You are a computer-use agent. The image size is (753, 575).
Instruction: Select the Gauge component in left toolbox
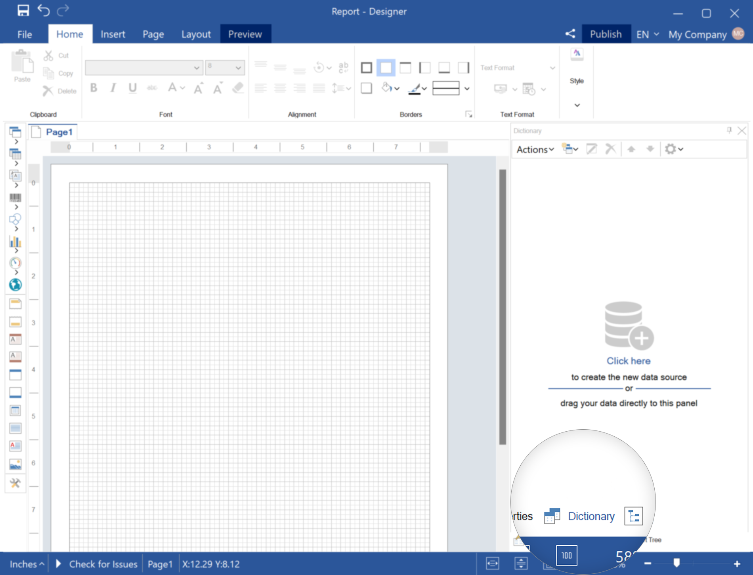click(x=15, y=263)
